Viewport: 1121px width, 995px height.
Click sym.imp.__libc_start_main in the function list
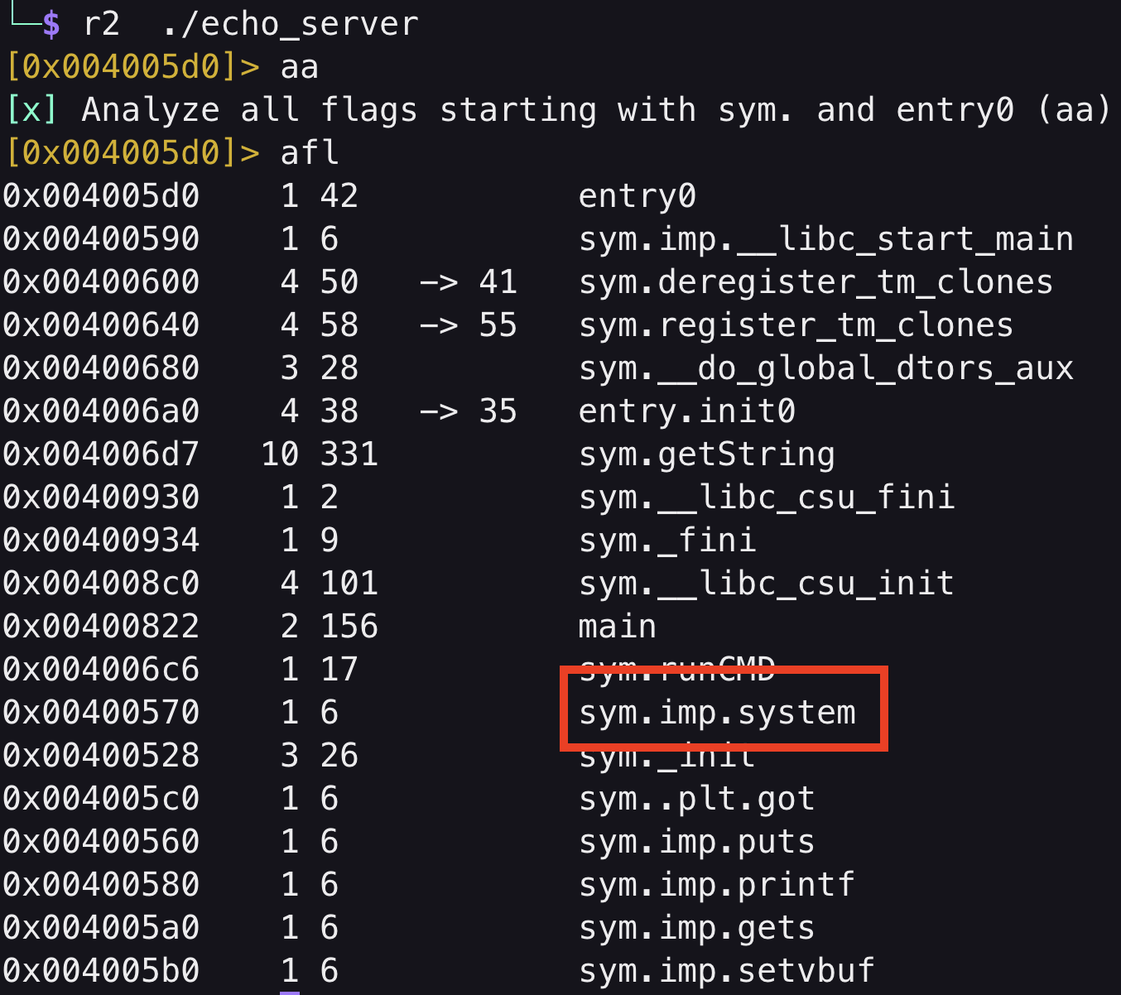(x=825, y=239)
